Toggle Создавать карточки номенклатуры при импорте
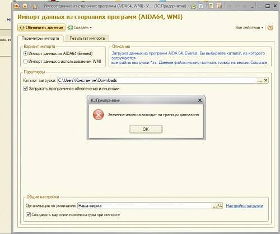Image resolution: width=280 pixels, height=234 pixels. [28, 214]
